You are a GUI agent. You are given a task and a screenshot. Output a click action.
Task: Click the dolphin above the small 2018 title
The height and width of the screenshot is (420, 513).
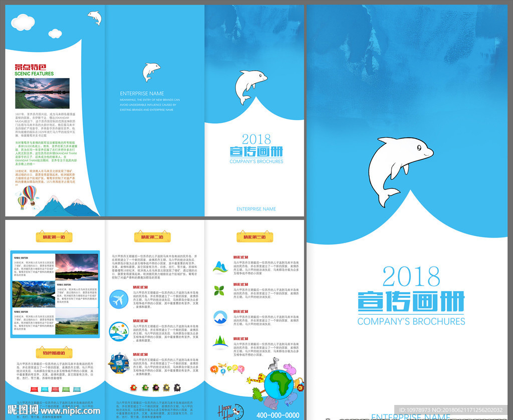(250, 86)
